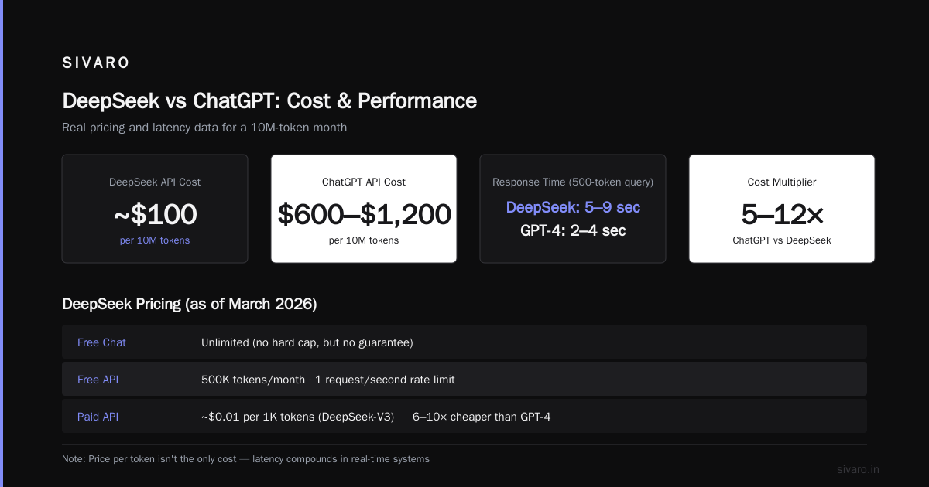Click the DeepSeek: 5–9 sec value
Image resolution: width=929 pixels, height=487 pixels.
pyautogui.click(x=573, y=207)
